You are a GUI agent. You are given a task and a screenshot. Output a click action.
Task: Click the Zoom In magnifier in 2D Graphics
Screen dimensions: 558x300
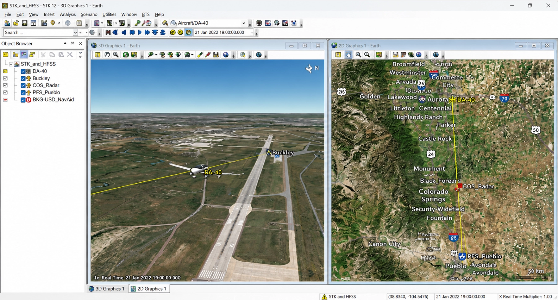(x=358, y=55)
